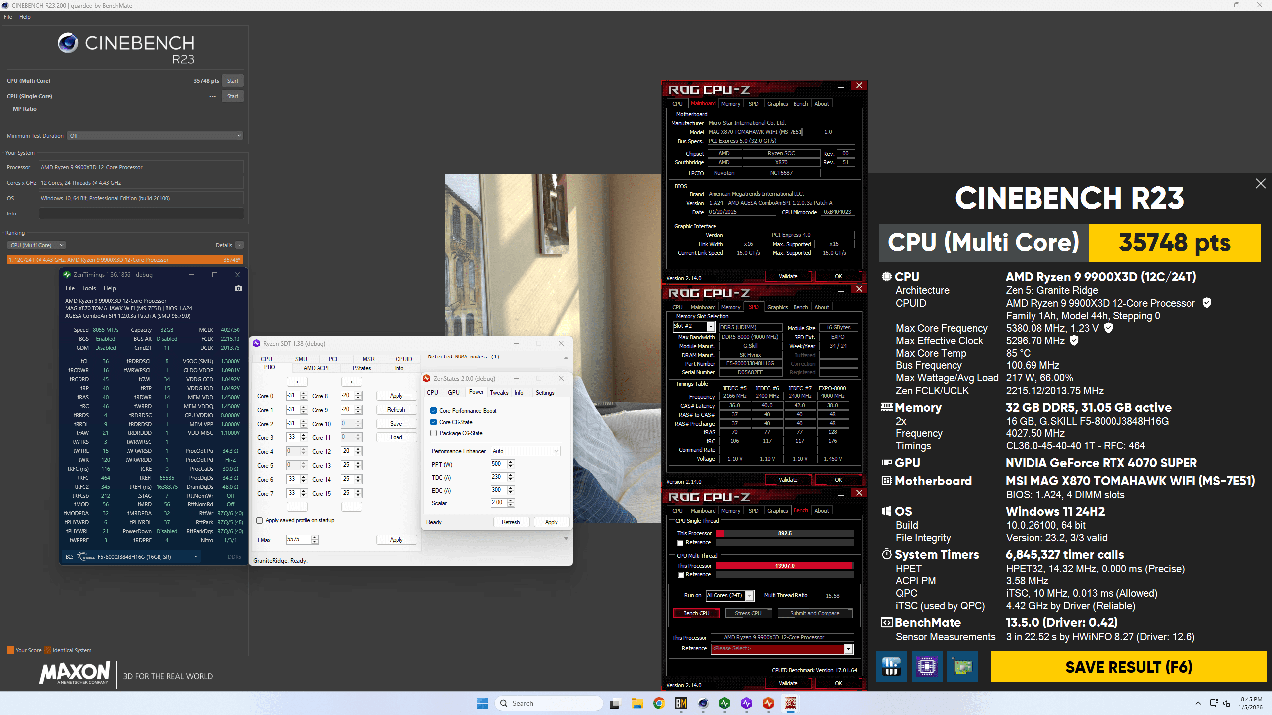Select the green PCI card icon near Save Result
Screen dimensions: 1272x715
pyautogui.click(x=962, y=667)
